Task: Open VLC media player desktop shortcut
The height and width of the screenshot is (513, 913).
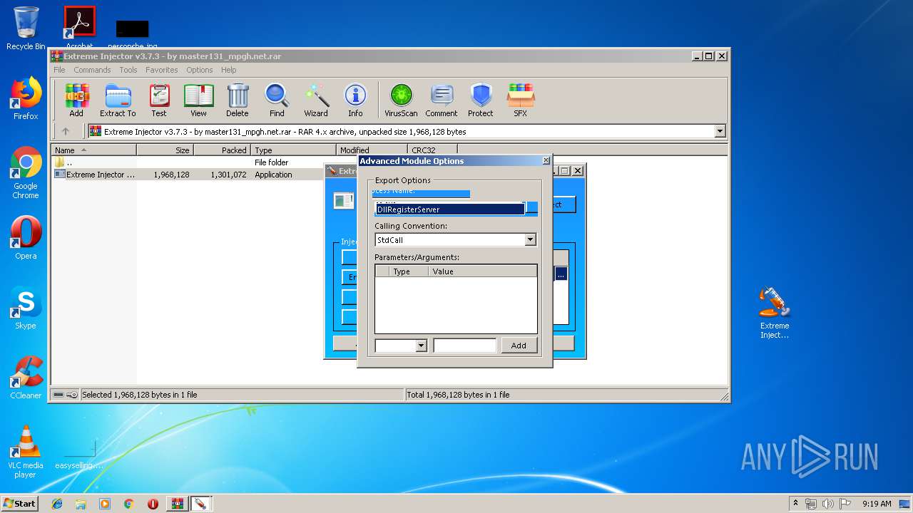Action: [26, 452]
